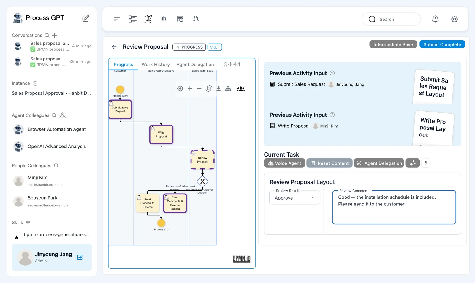Image resolution: width=475 pixels, height=283 pixels.
Task: Click the AI sparkle button under Current Task
Action: tap(413, 163)
